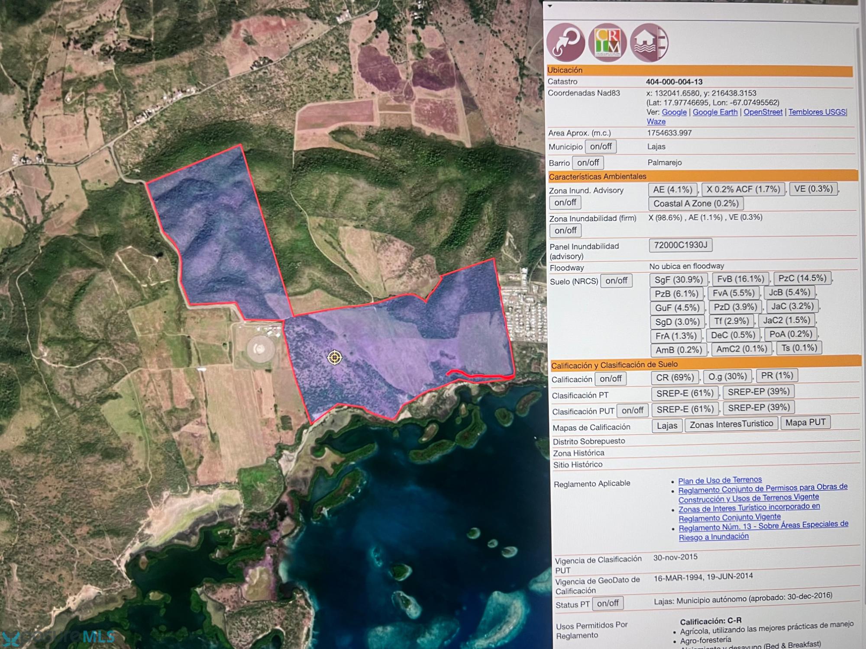This screenshot has height=649, width=866.
Task: Click the redirect arrow round icon
Action: click(x=565, y=42)
